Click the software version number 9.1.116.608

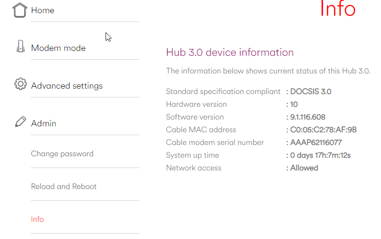pyautogui.click(x=307, y=117)
